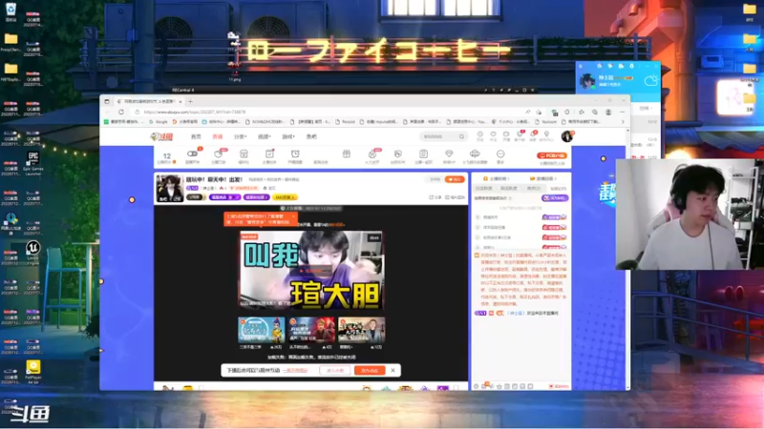Select 直播 in Douyu navigation
This screenshot has height=429, width=764.
(218, 136)
